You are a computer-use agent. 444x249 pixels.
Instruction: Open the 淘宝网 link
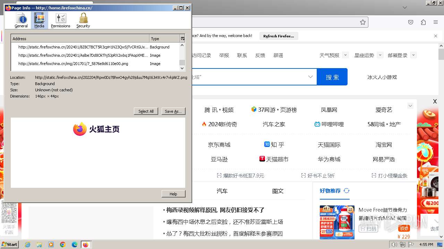tap(384, 145)
